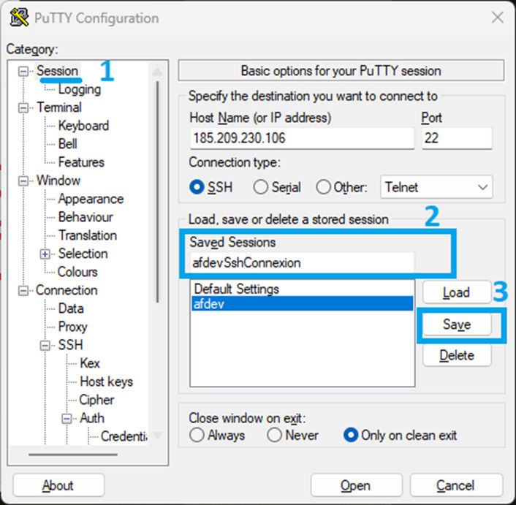
Task: Expand the Selection tree node
Action: coord(45,254)
